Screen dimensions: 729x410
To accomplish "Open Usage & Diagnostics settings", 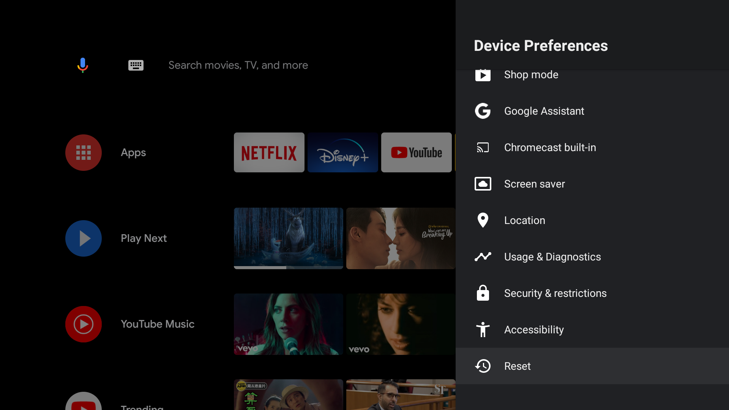I will tap(552, 257).
